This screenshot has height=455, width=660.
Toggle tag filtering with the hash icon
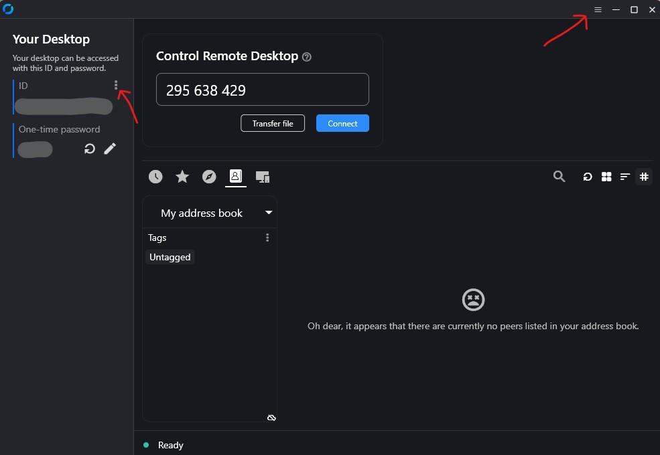pos(644,177)
